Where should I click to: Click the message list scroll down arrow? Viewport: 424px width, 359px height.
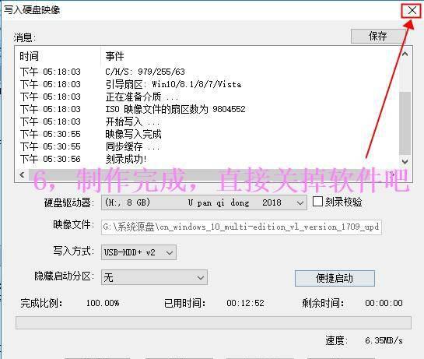pos(405,162)
